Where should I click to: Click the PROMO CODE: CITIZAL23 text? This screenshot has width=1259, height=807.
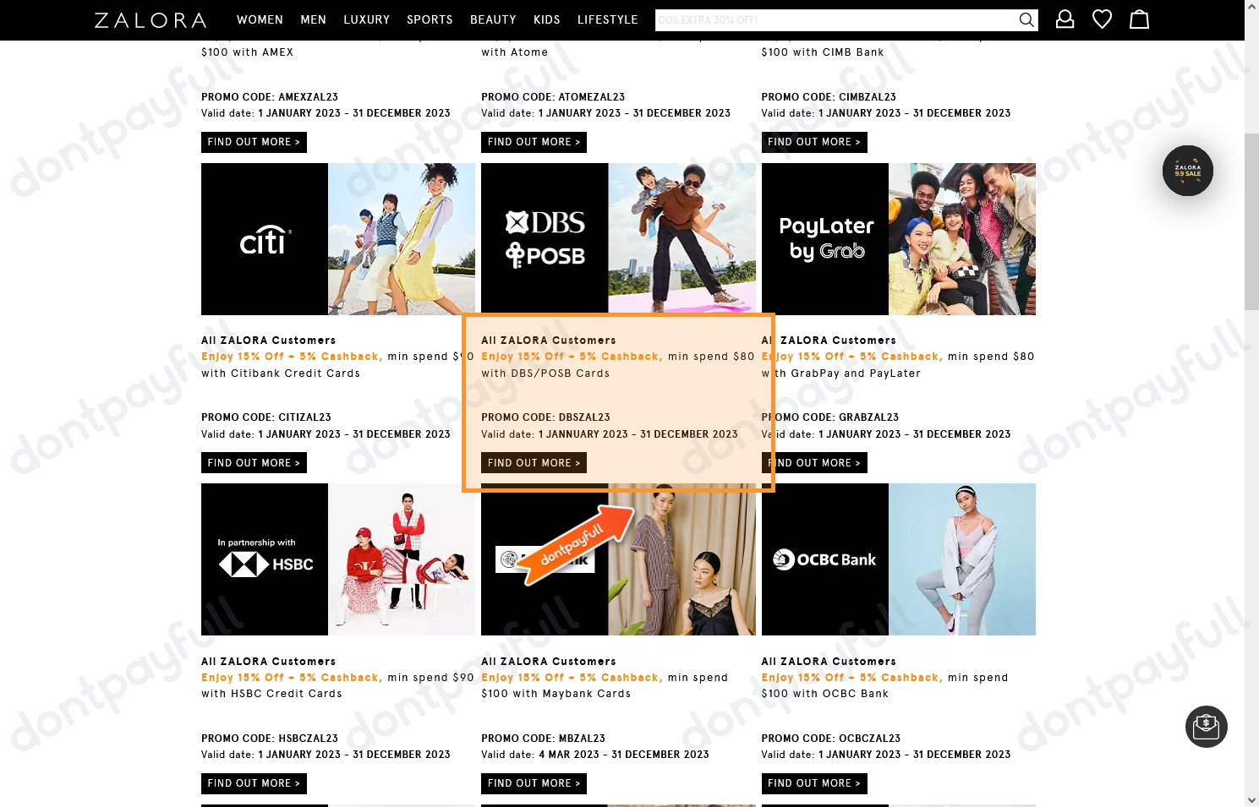point(266,417)
